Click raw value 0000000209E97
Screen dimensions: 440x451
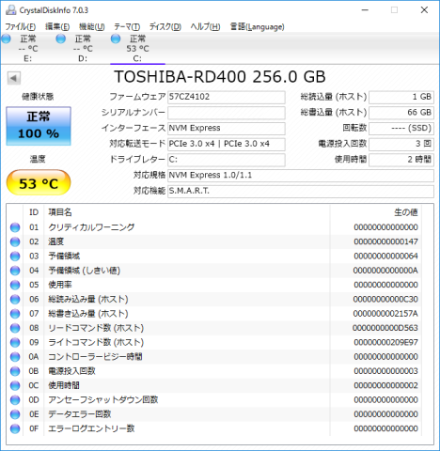[x=386, y=343]
